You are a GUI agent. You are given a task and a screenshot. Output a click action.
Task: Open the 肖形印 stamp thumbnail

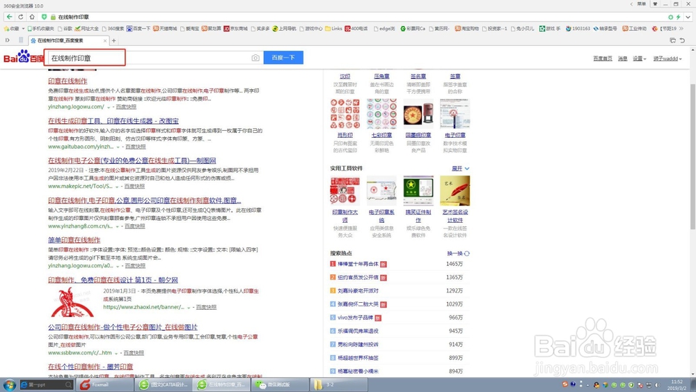345,113
